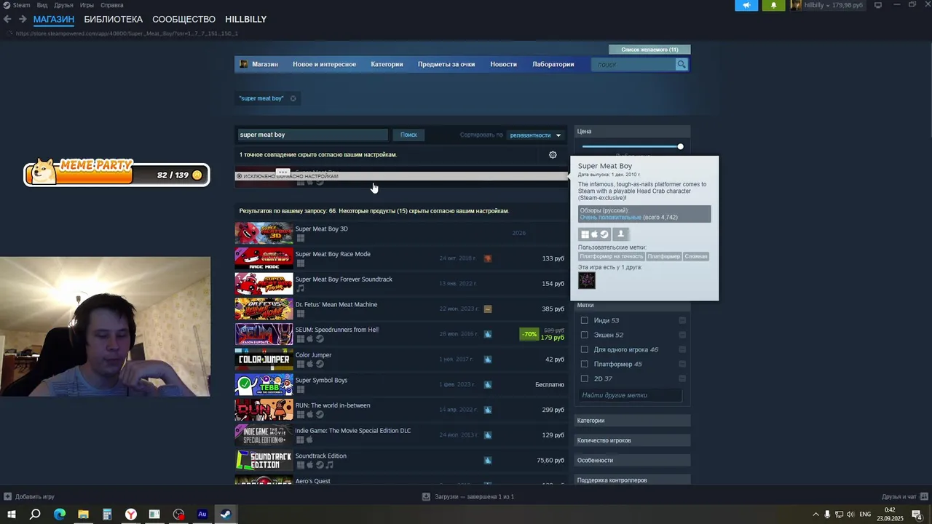932x524 pixels.
Task: Open Super Meat Boy 3D thumbnail
Action: (264, 233)
